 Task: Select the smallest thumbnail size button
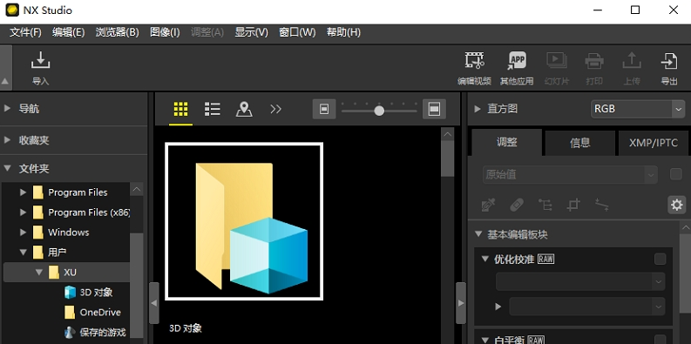(x=324, y=109)
